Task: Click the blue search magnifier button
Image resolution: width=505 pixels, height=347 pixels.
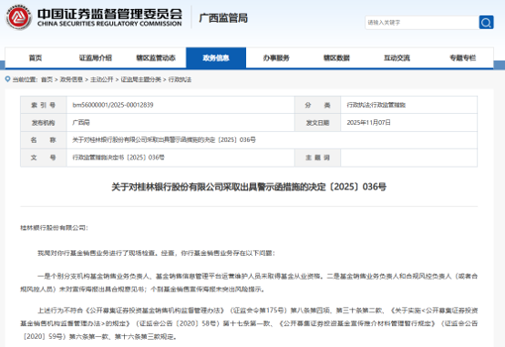Action: point(486,22)
